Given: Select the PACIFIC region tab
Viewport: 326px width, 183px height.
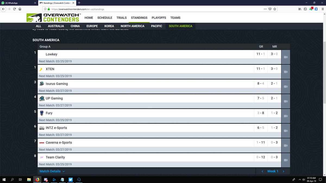Looking at the screenshot, I should tap(156, 26).
